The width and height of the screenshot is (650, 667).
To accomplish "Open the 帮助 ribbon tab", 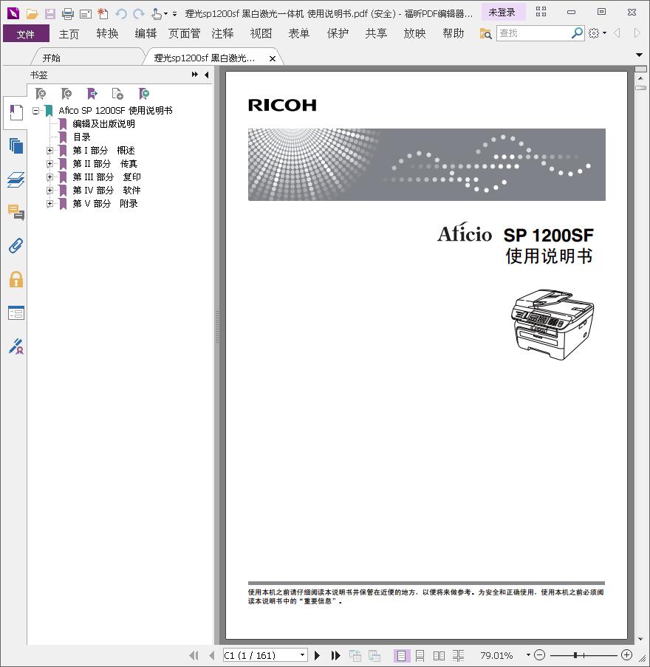I will 453,33.
